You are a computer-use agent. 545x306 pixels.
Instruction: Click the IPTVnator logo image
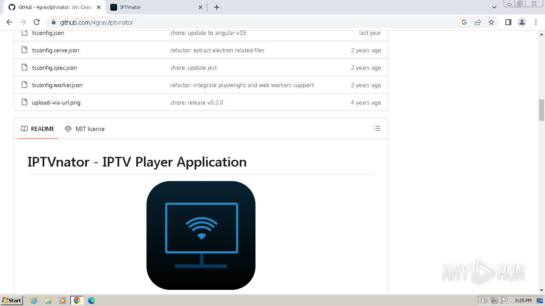tap(201, 235)
